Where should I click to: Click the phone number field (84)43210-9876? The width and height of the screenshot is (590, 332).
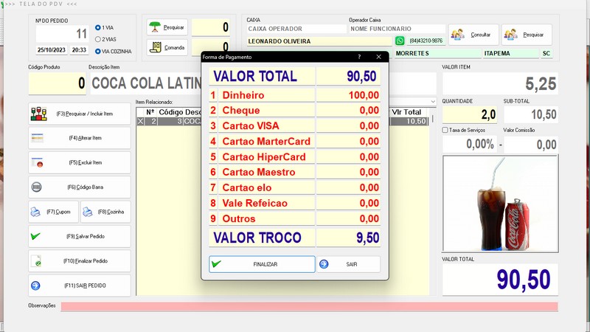coord(426,41)
